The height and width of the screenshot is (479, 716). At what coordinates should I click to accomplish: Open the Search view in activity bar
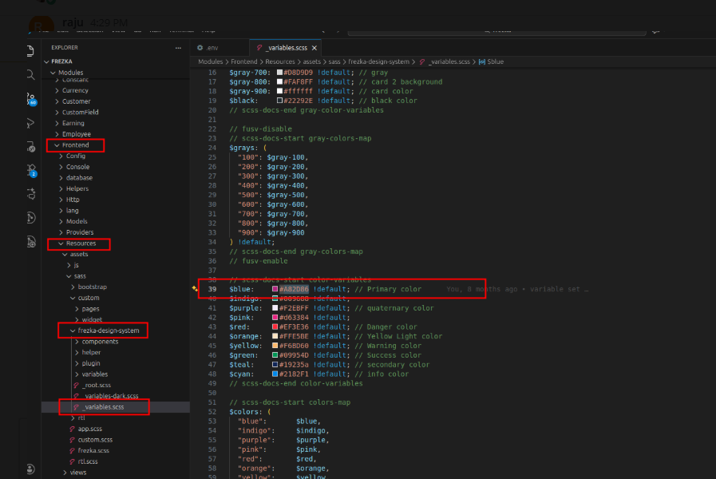point(30,74)
